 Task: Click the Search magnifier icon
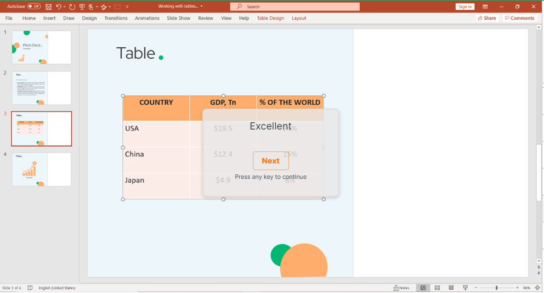pyautogui.click(x=240, y=6)
